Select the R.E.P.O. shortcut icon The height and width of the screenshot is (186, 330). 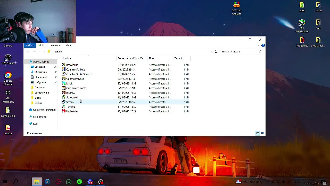pos(64,93)
